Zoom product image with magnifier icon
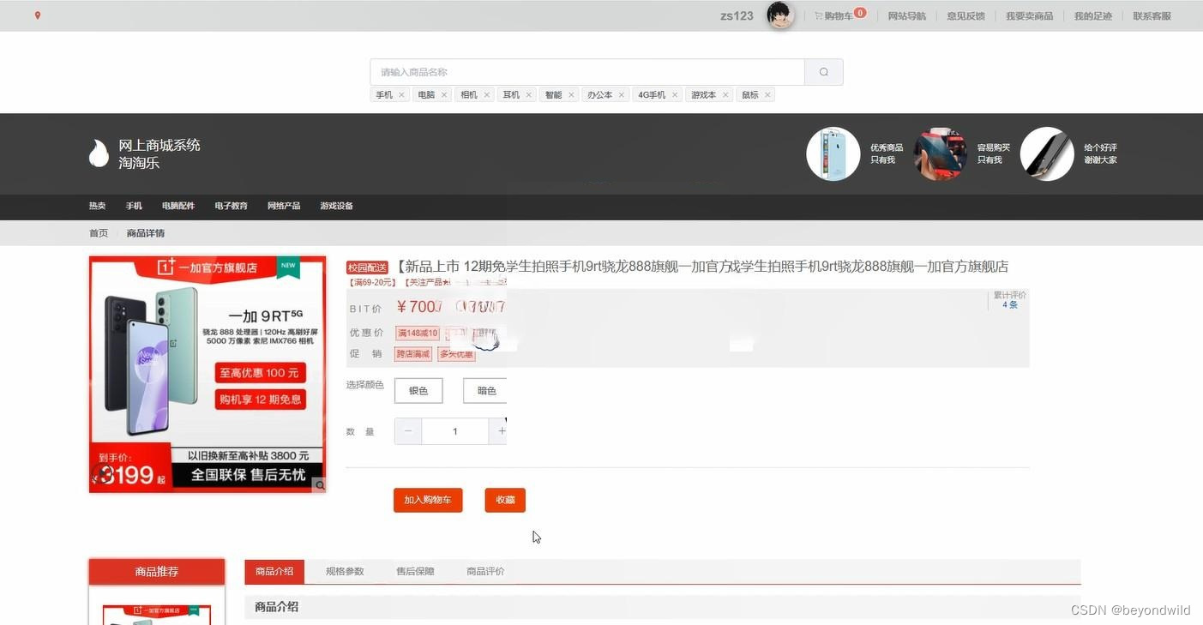This screenshot has width=1203, height=625. pyautogui.click(x=319, y=485)
